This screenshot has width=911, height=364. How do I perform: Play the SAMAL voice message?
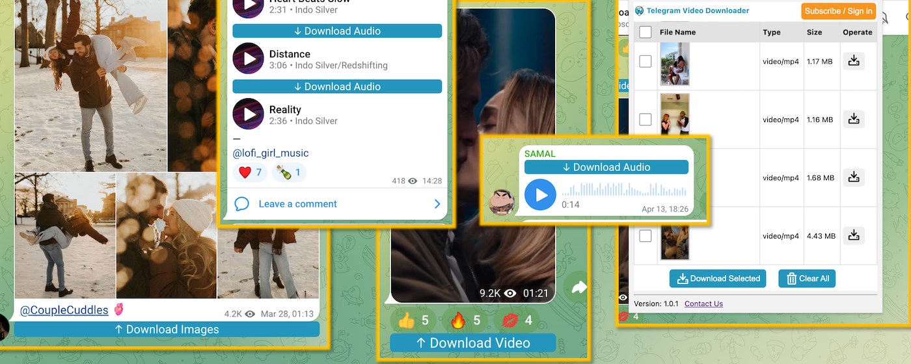[540, 194]
